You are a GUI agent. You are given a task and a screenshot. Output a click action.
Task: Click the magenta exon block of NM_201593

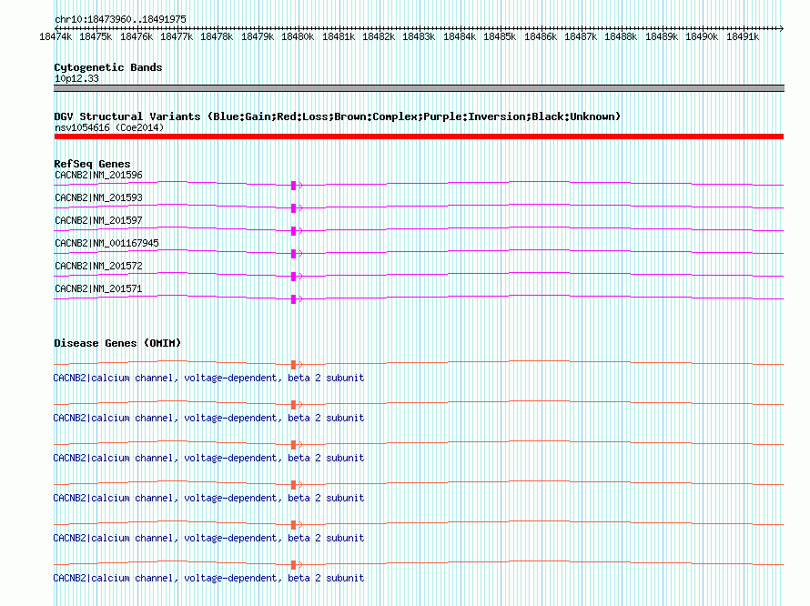pos(293,208)
